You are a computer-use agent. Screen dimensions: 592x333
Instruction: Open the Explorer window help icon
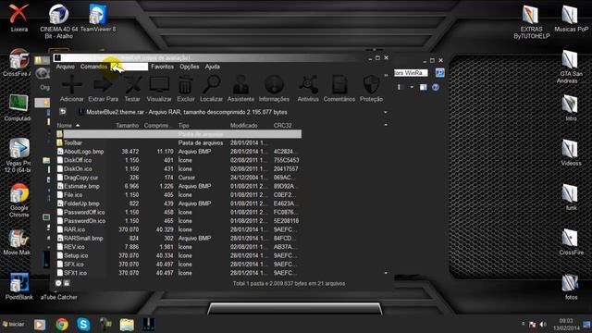[436, 87]
